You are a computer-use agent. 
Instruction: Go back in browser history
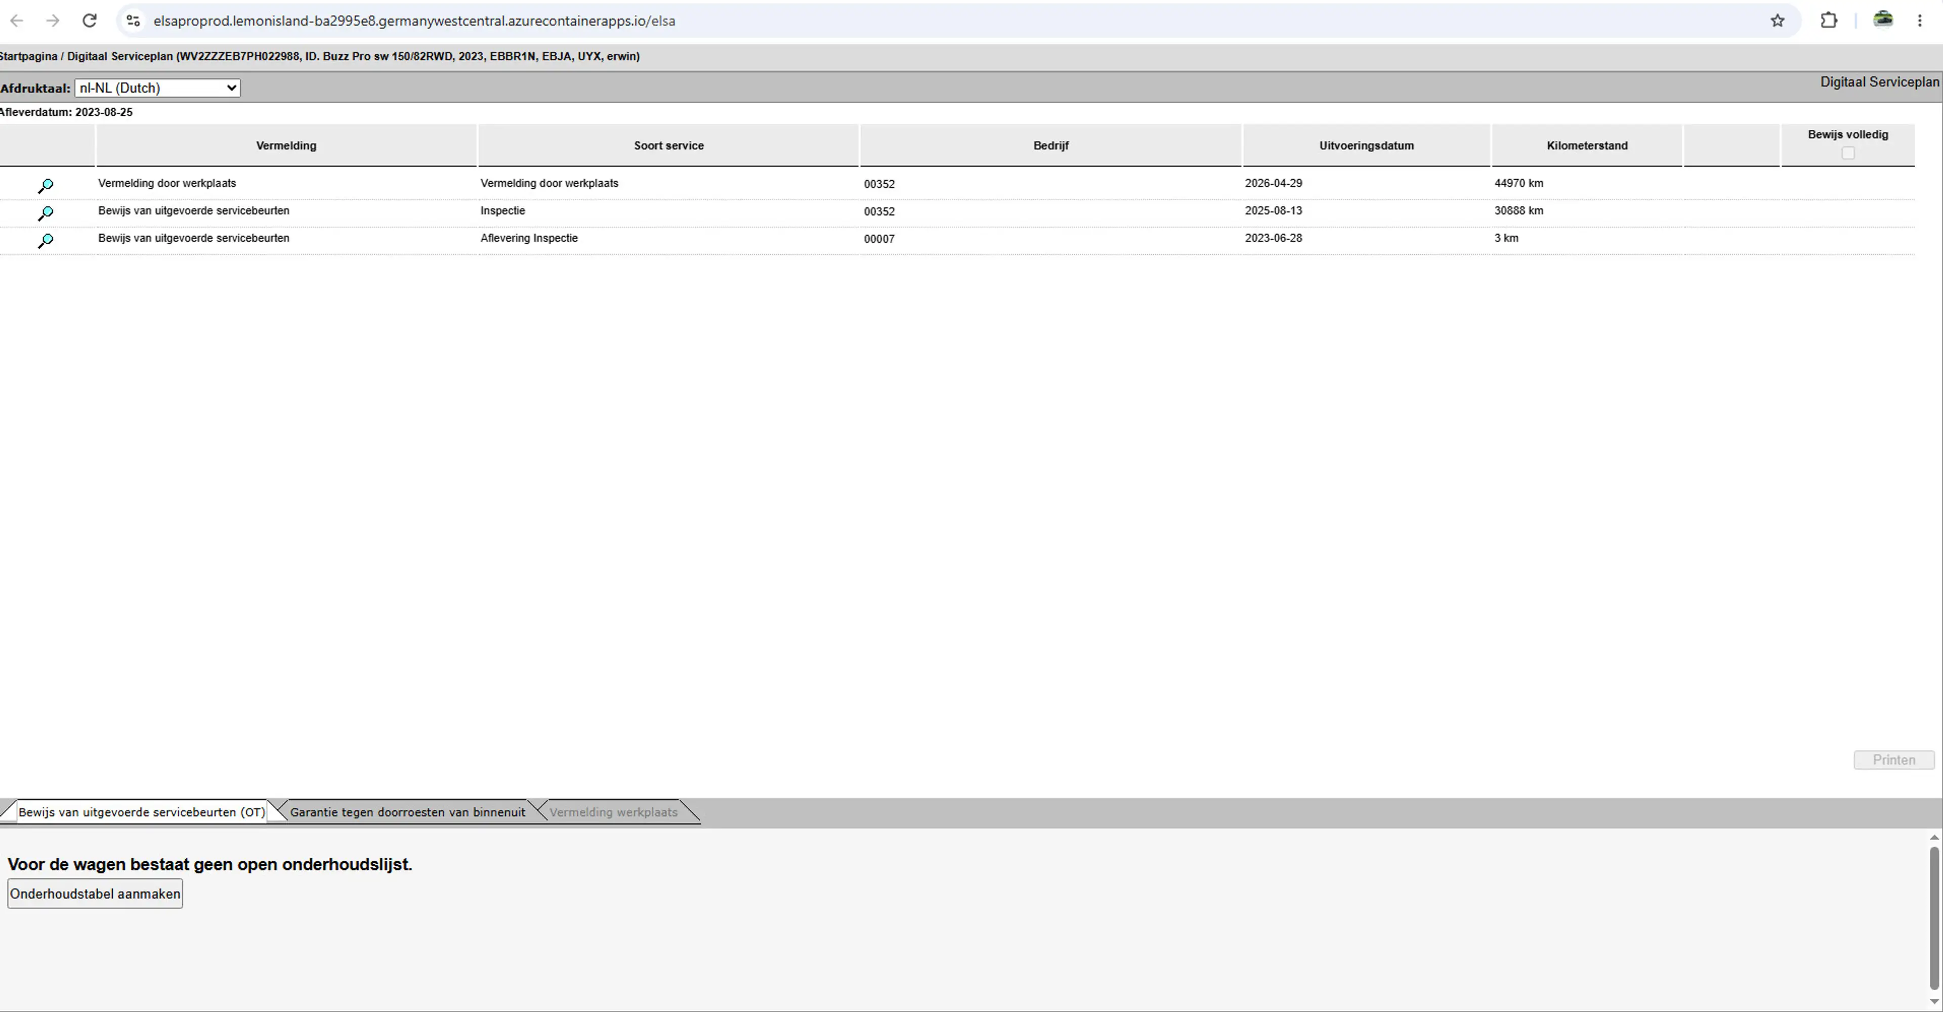17,20
